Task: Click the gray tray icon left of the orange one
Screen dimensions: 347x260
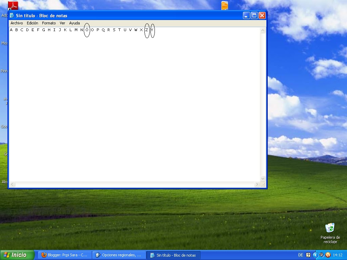Action: 322,255
